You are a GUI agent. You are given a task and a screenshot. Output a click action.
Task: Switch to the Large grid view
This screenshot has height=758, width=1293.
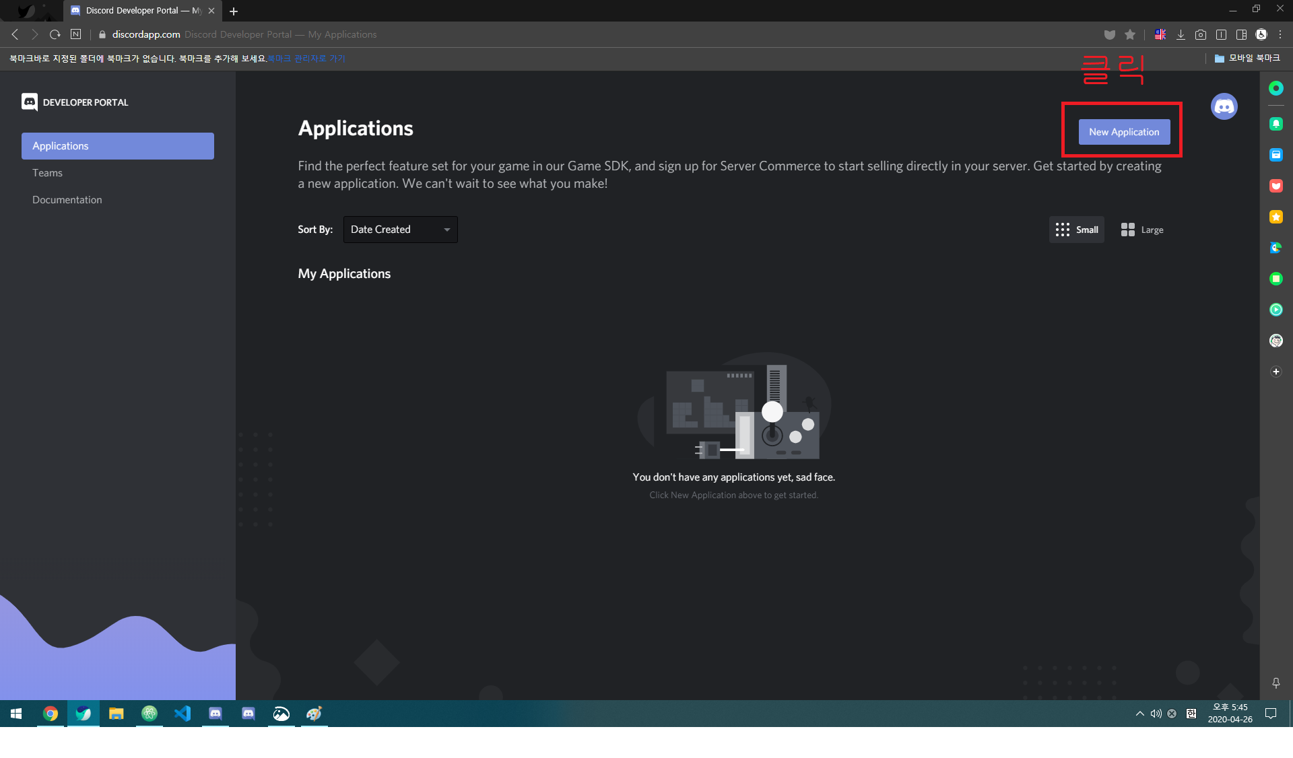click(1142, 230)
